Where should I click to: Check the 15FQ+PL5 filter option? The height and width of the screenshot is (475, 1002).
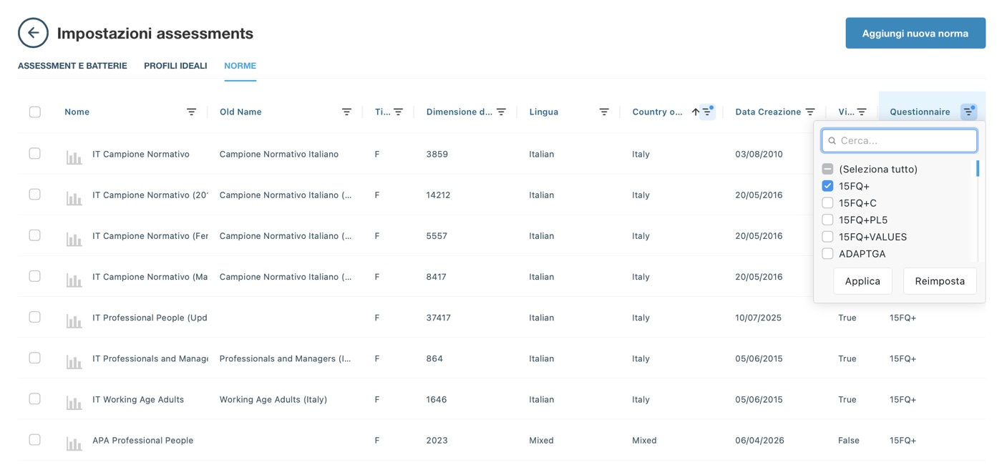tap(827, 220)
